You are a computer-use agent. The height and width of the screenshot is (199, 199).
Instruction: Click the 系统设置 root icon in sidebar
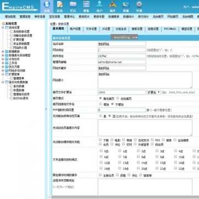click(x=3, y=24)
